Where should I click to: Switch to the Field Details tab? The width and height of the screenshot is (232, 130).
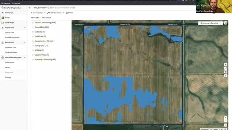coord(46,18)
